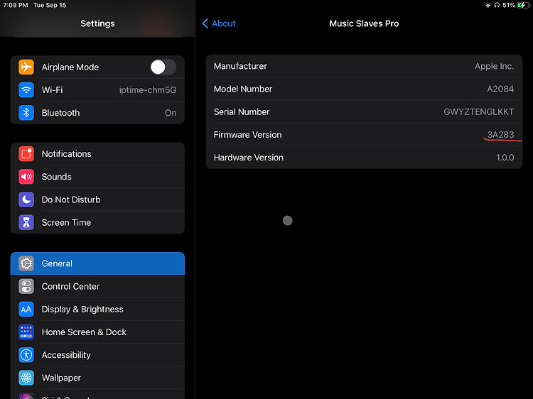Screen dimensions: 533x399
Task: Tap the Accessibility figure icon
Action: [26, 355]
